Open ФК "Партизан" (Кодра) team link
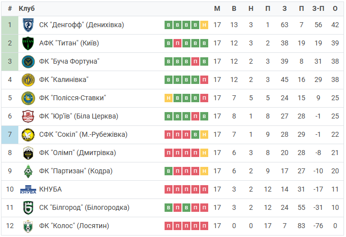The height and width of the screenshot is (237, 346). point(76,171)
